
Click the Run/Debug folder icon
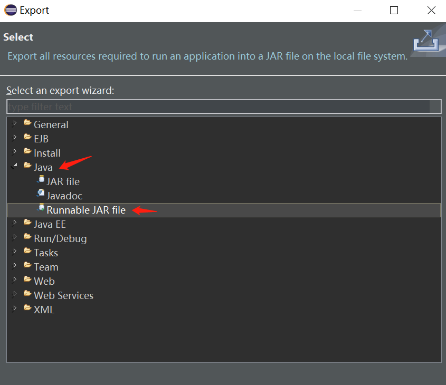pyautogui.click(x=27, y=236)
